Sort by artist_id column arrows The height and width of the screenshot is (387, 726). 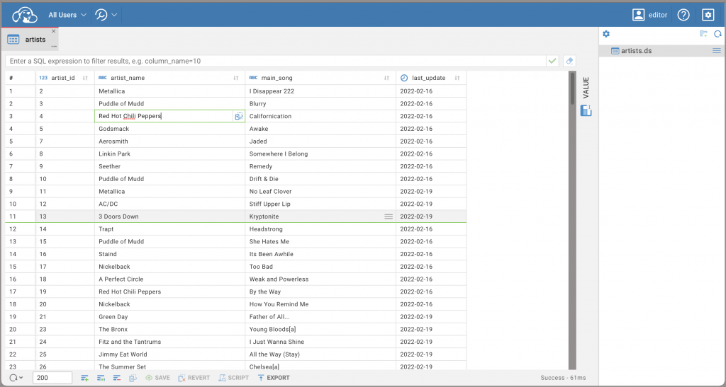[85, 78]
